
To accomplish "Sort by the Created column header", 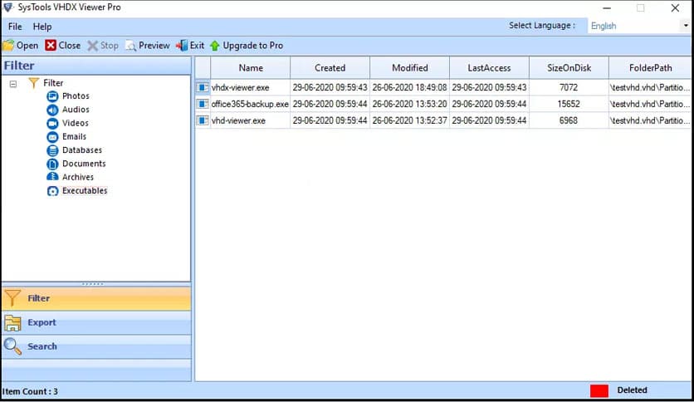I will click(x=330, y=68).
